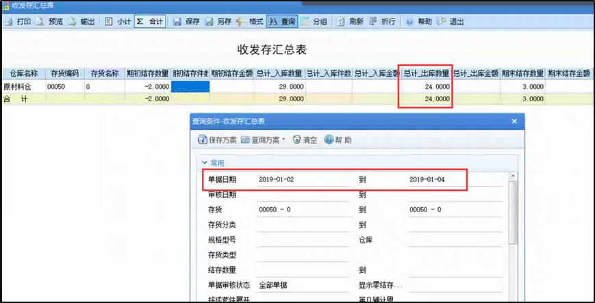The height and width of the screenshot is (303, 595).
Task: Toggle the 合计 total toolbar button
Action: click(x=149, y=22)
